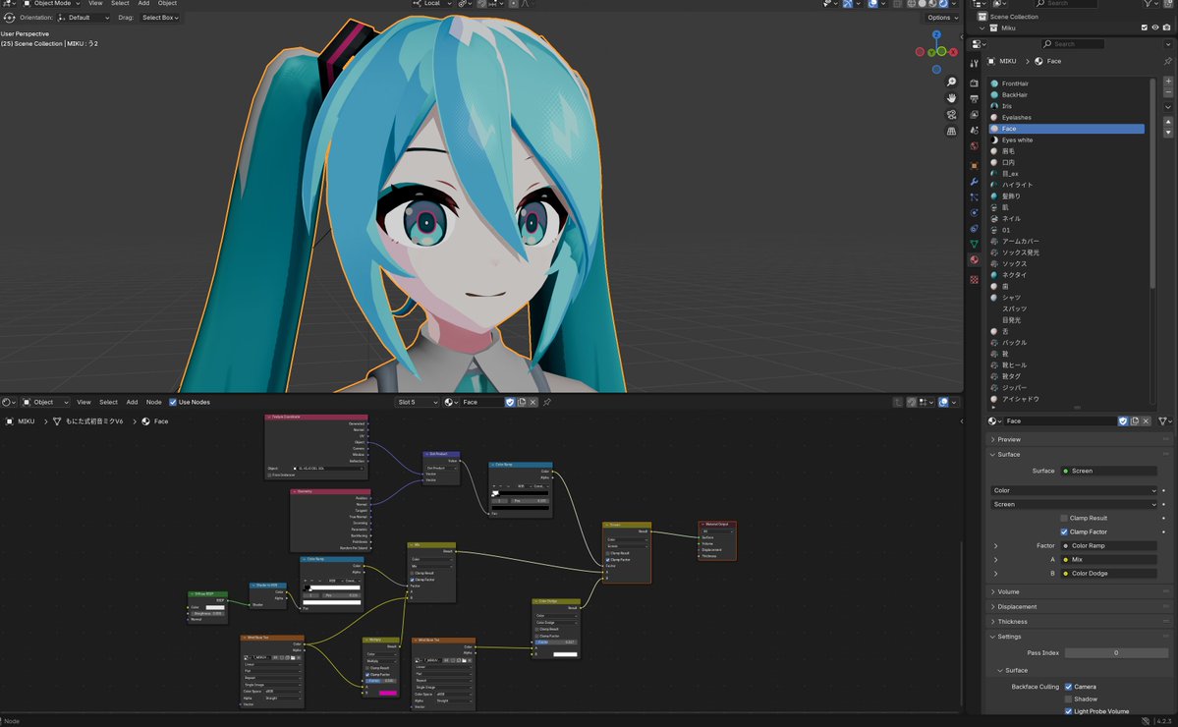Viewport: 1178px width, 727px height.
Task: Move material slot up arrow
Action: 1167,121
